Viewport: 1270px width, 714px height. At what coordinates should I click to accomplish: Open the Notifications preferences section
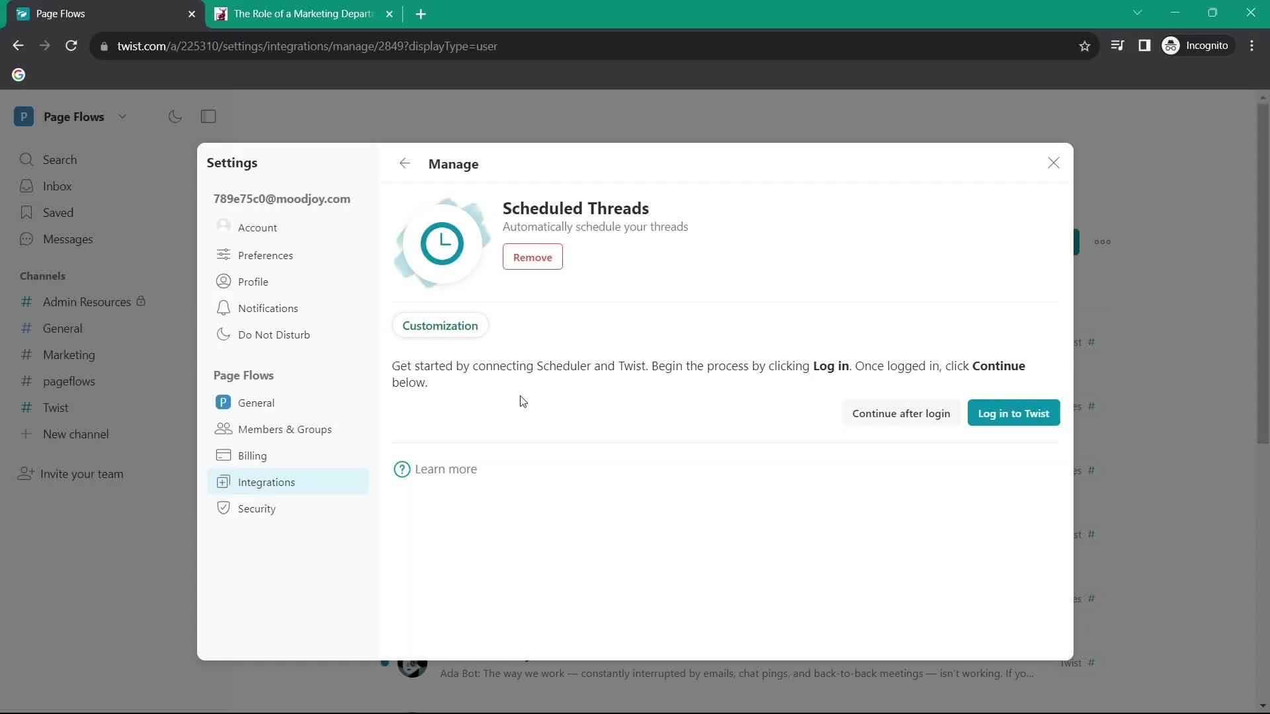(x=268, y=307)
